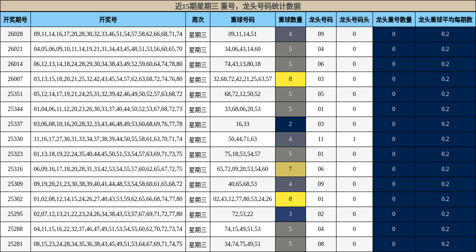Click the 周次 column header

coord(197,19)
